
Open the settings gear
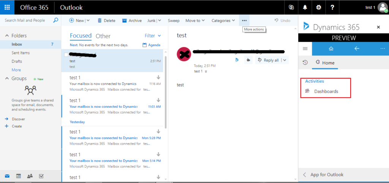coord(319,7)
